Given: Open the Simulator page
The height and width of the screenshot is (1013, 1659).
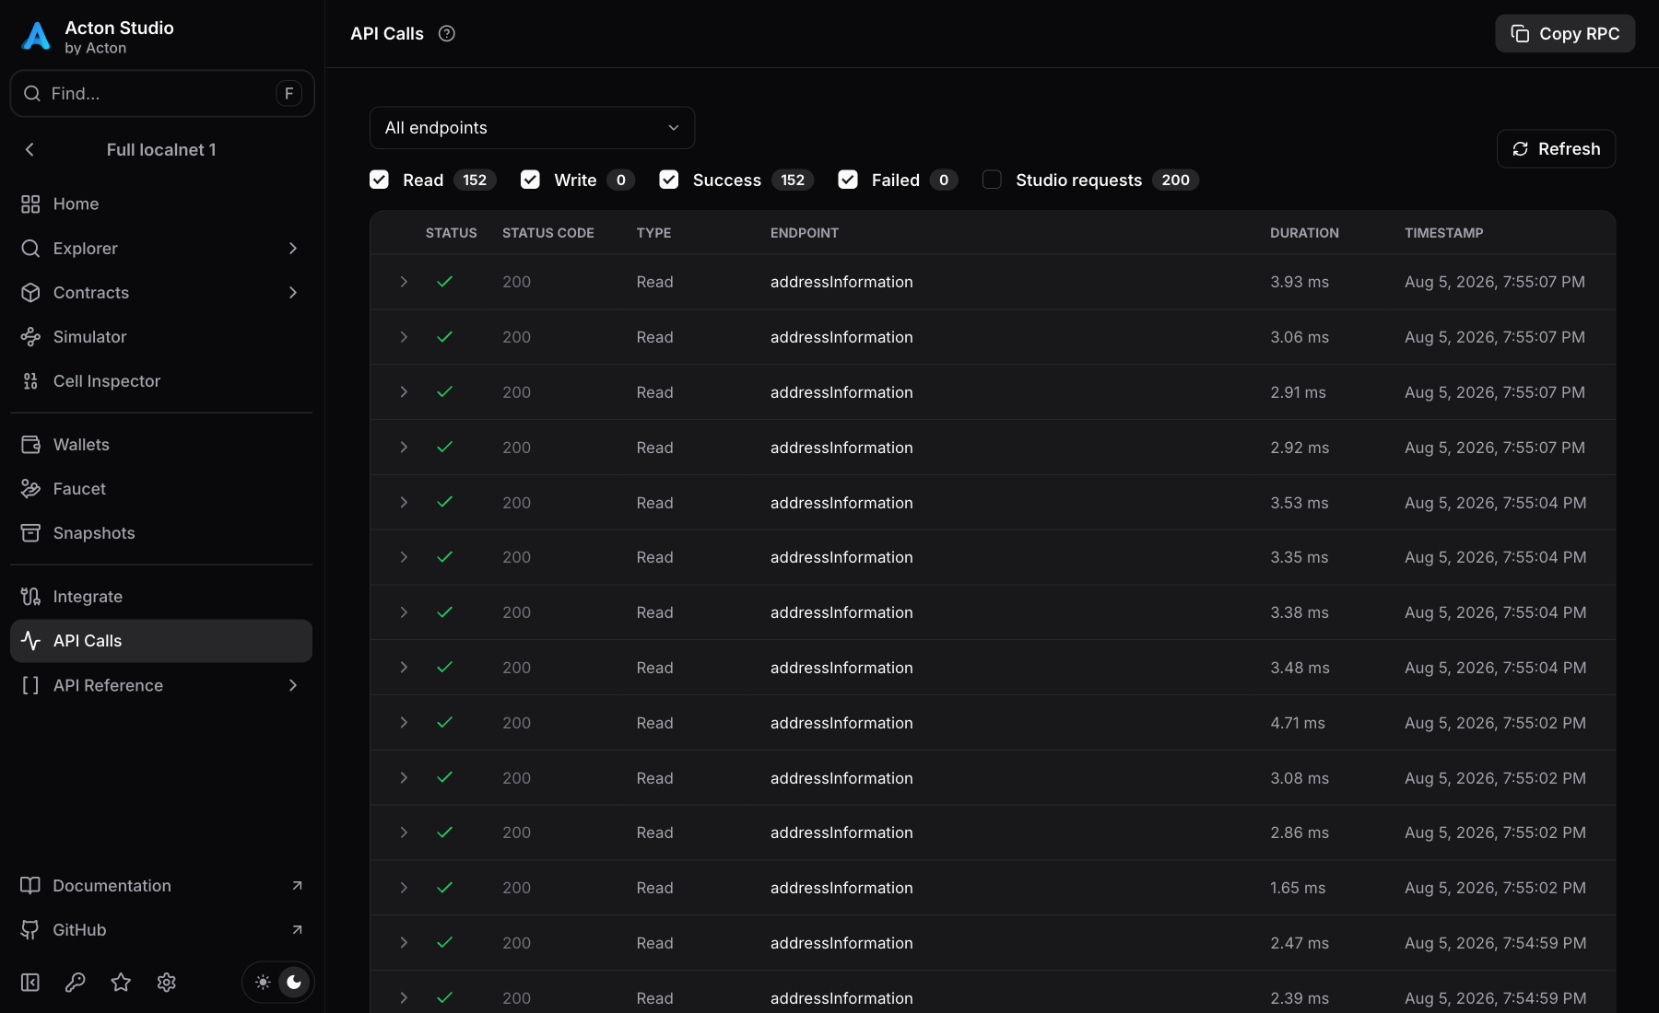Looking at the screenshot, I should [161, 337].
